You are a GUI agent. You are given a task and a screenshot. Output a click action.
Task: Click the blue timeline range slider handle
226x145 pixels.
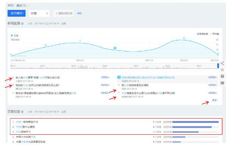[x=218, y=66]
